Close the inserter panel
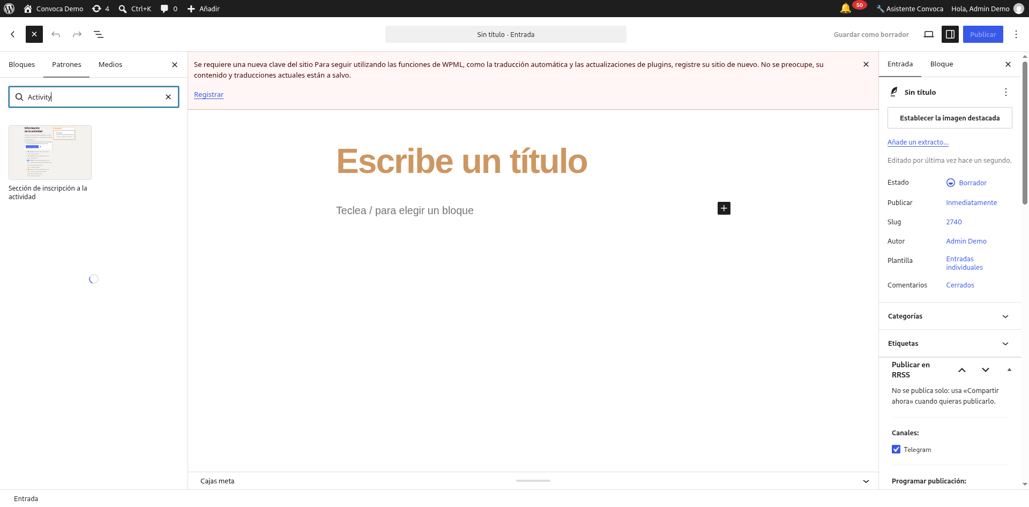This screenshot has height=507, width=1029. tap(175, 65)
